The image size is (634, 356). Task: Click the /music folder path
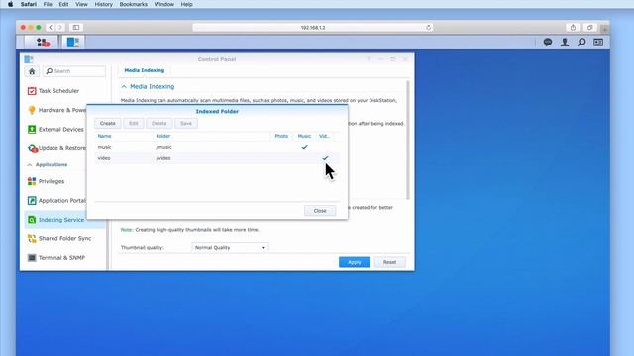(163, 147)
